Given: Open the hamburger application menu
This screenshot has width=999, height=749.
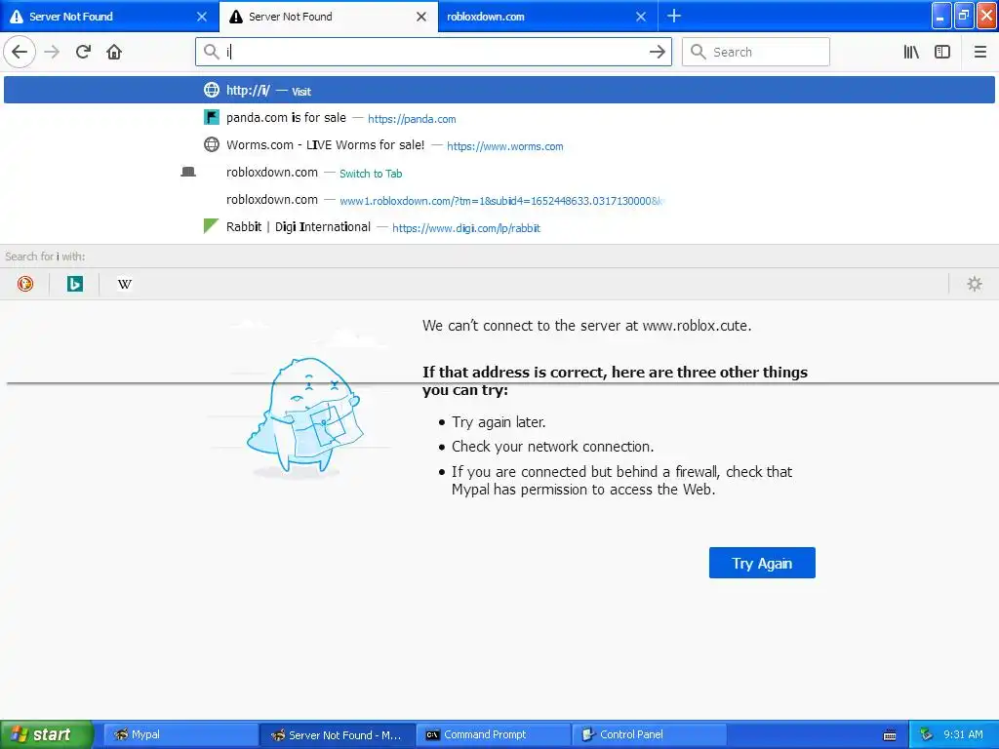Looking at the screenshot, I should pyautogui.click(x=979, y=52).
